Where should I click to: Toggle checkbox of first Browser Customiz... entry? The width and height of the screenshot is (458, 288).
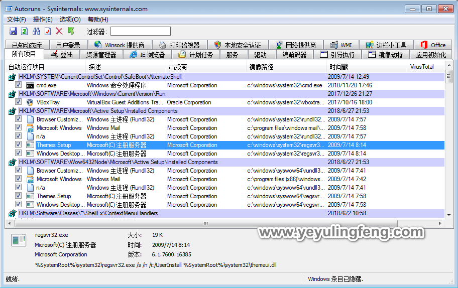[18, 119]
